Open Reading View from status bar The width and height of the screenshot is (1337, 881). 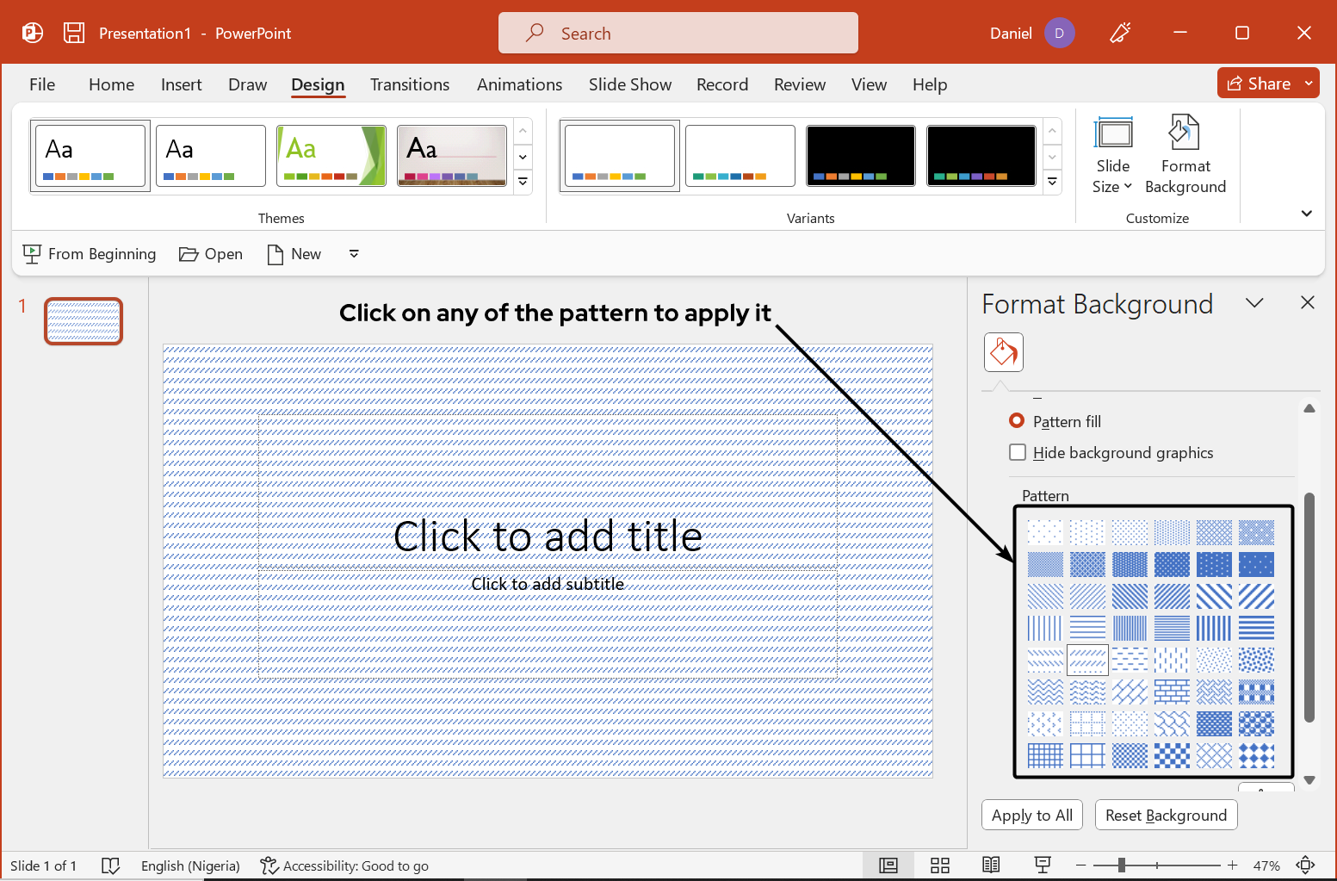(x=991, y=865)
